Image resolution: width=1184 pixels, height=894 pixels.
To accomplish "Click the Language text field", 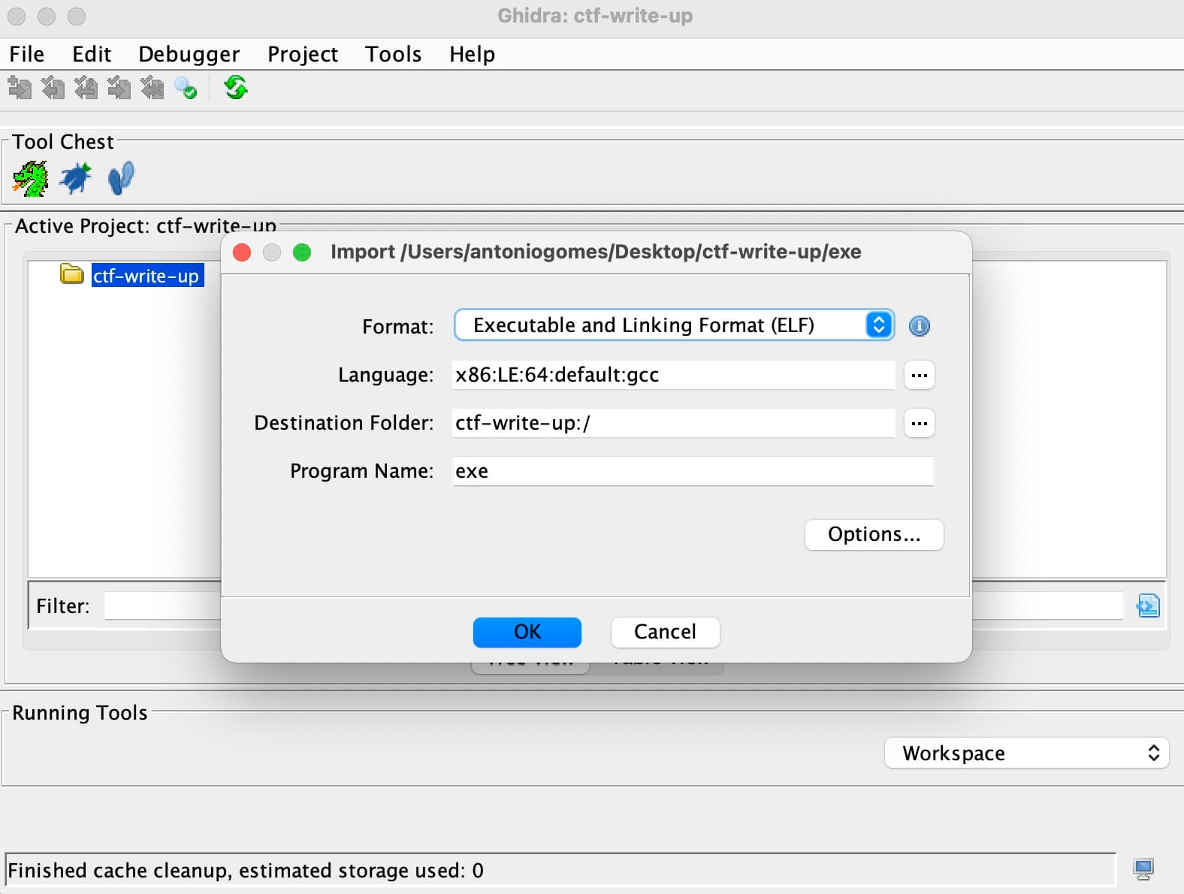I will point(674,375).
